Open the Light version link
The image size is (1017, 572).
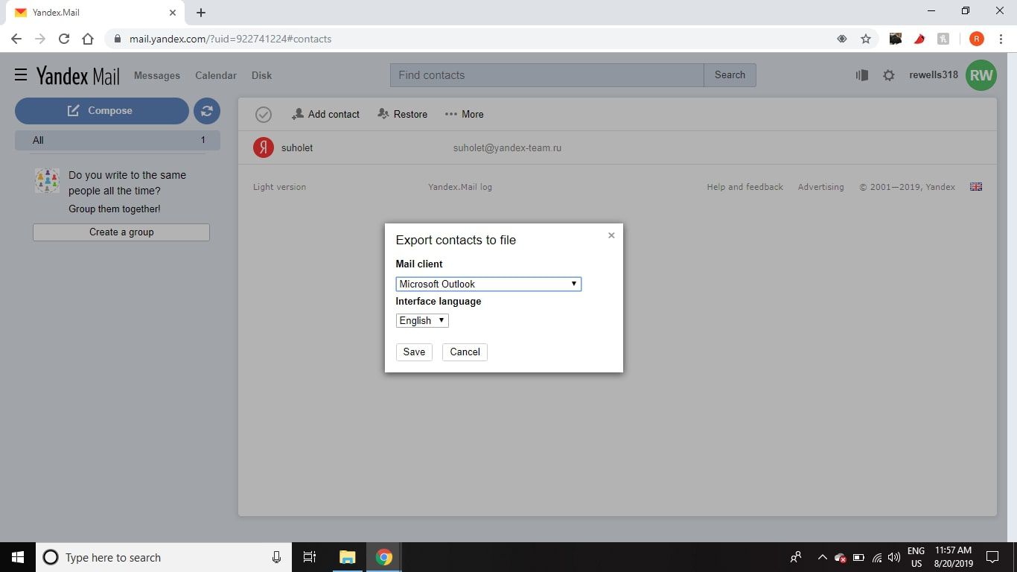click(279, 187)
